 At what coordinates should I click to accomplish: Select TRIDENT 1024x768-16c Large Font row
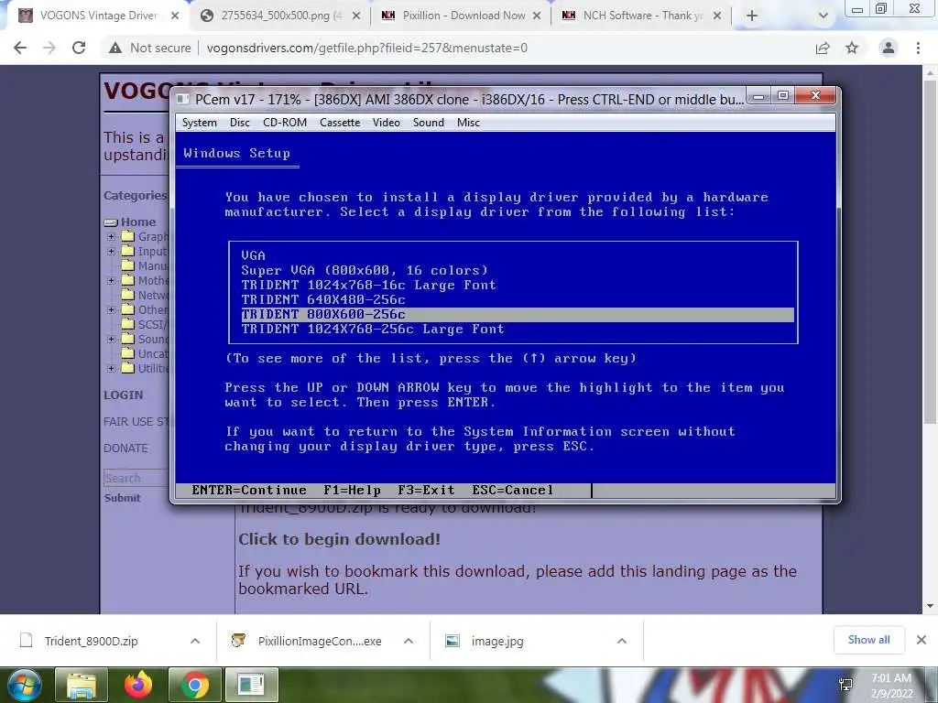click(518, 286)
